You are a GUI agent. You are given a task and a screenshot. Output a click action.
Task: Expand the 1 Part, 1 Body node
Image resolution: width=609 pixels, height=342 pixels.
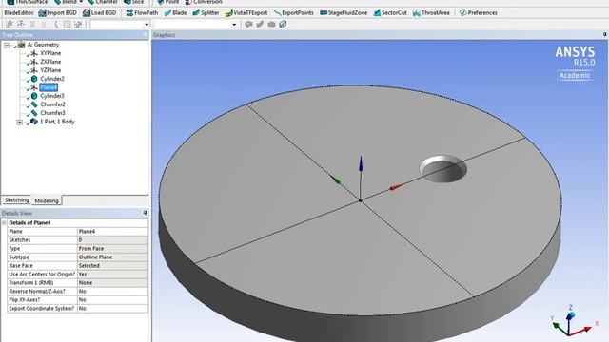point(19,123)
